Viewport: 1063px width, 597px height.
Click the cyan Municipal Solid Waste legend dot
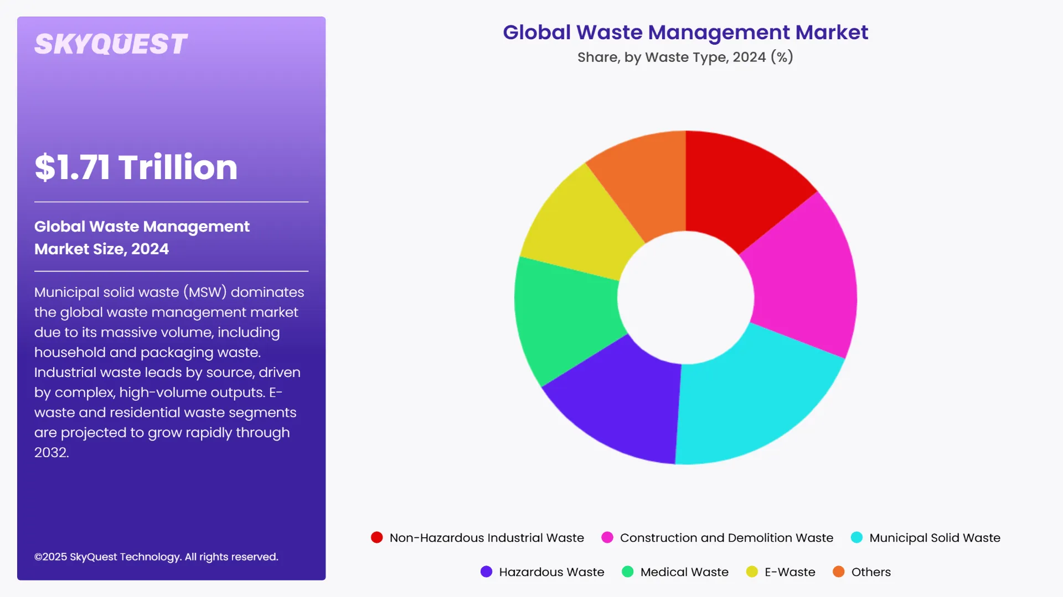click(857, 537)
